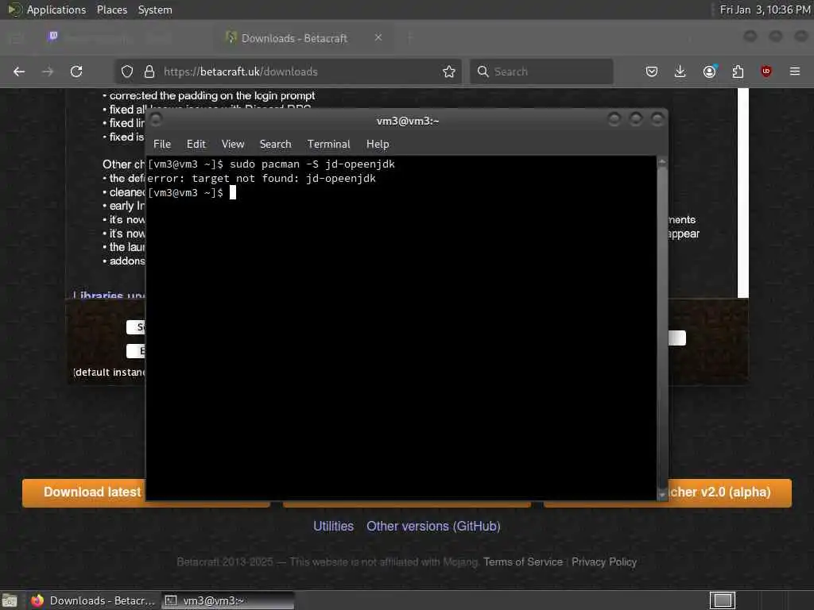Open terminal File menu
The height and width of the screenshot is (610, 814).
point(162,145)
